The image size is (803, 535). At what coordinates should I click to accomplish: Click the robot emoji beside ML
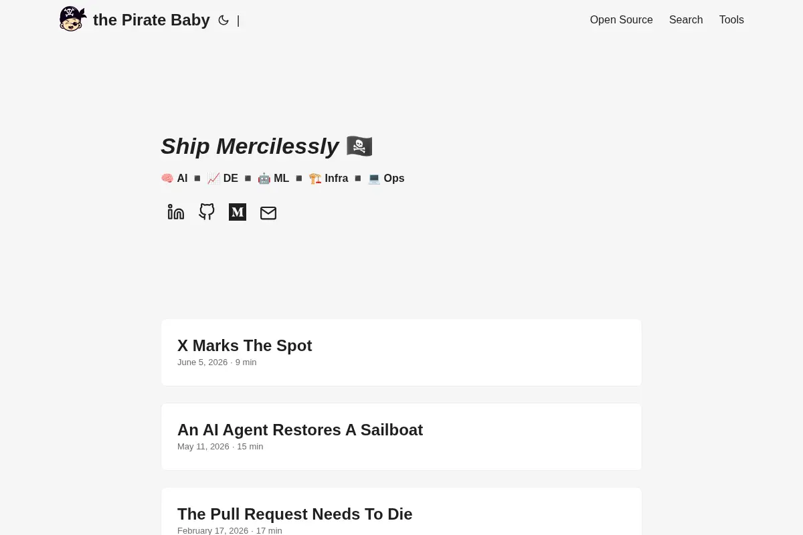[264, 179]
